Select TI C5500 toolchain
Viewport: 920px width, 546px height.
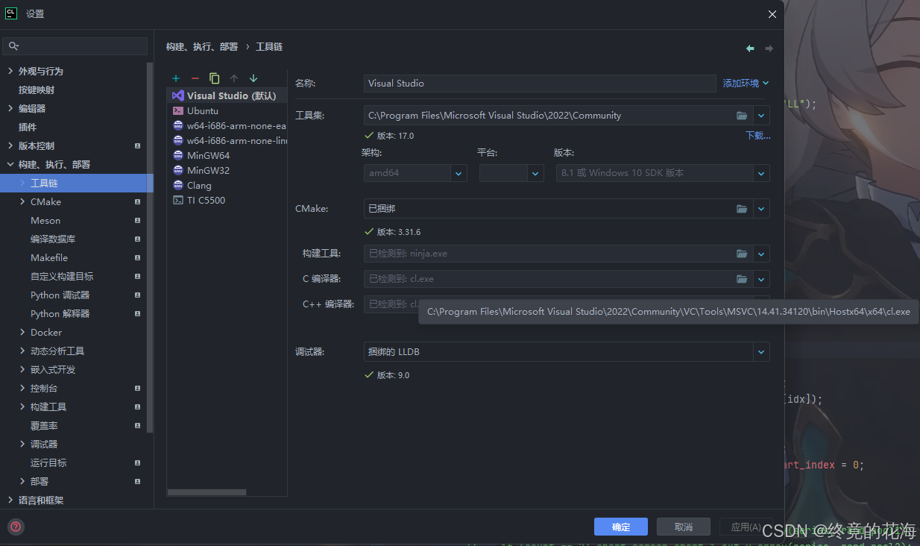click(227, 200)
